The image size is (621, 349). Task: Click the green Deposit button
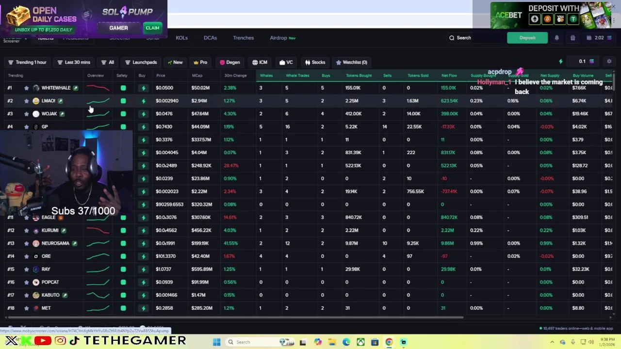(527, 38)
